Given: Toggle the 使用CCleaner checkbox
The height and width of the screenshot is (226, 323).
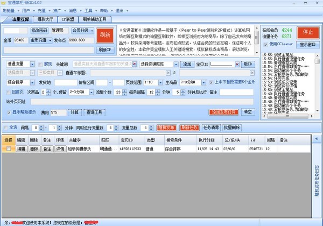Looking at the screenshot, I should coord(266,44).
